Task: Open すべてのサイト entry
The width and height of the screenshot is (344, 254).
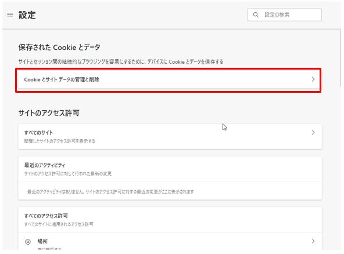Action: pos(170,137)
